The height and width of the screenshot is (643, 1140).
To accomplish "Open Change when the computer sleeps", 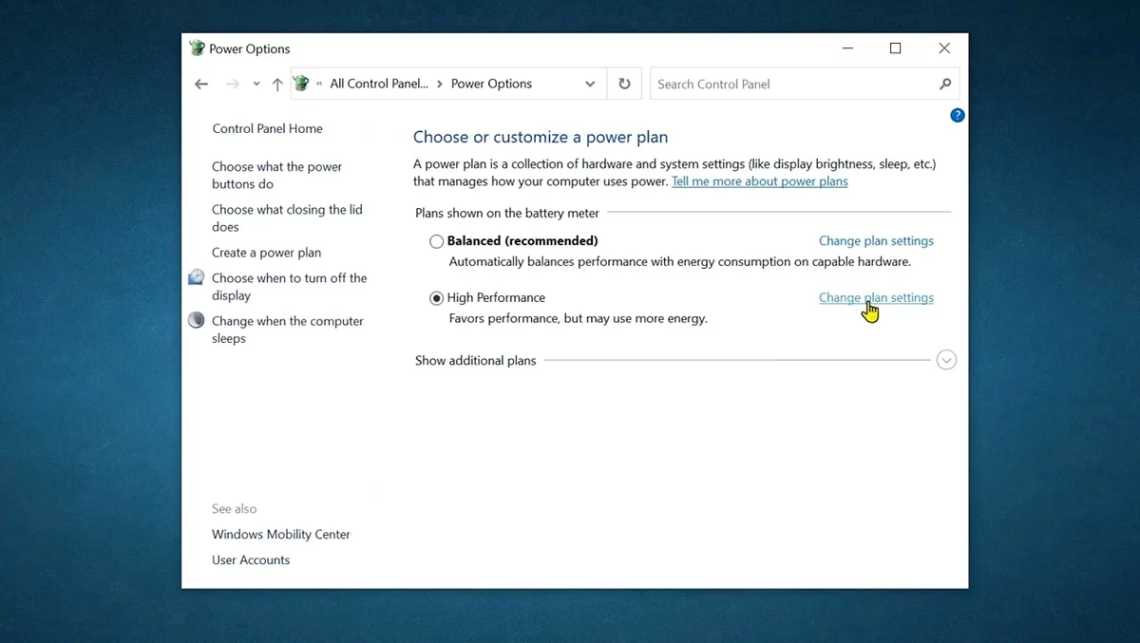I will (x=287, y=330).
